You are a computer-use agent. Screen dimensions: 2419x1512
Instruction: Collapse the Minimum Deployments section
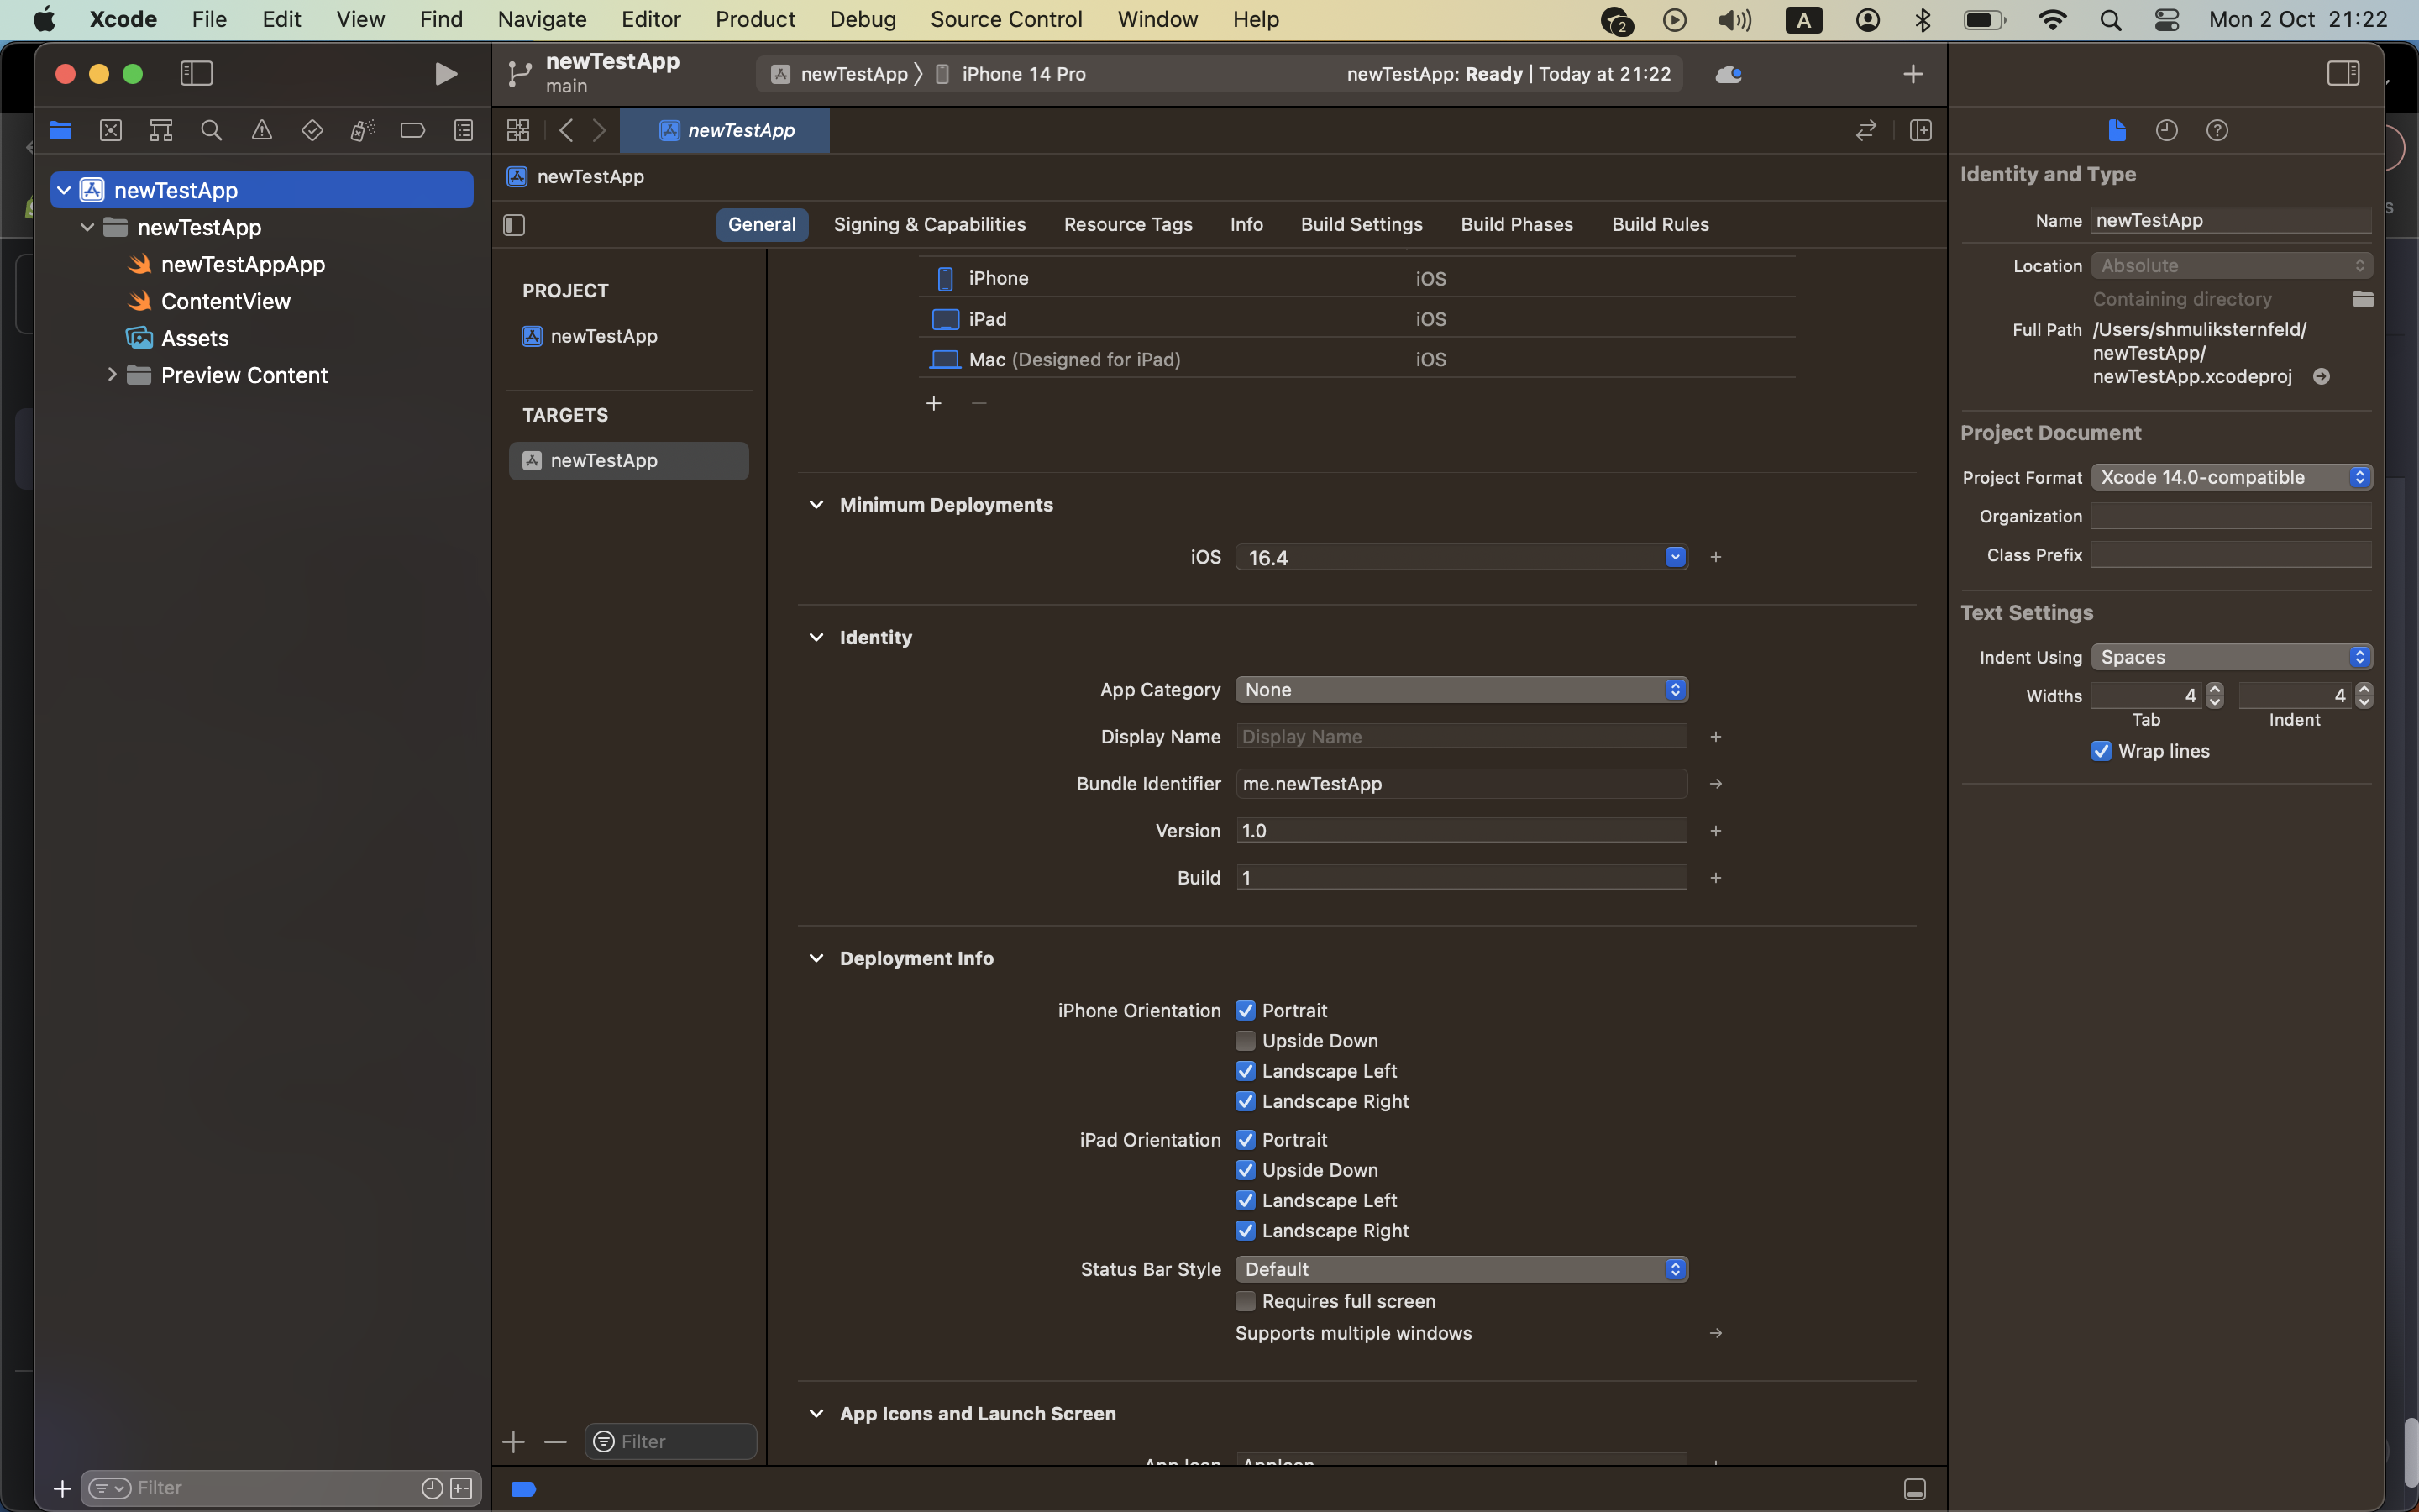pos(816,505)
